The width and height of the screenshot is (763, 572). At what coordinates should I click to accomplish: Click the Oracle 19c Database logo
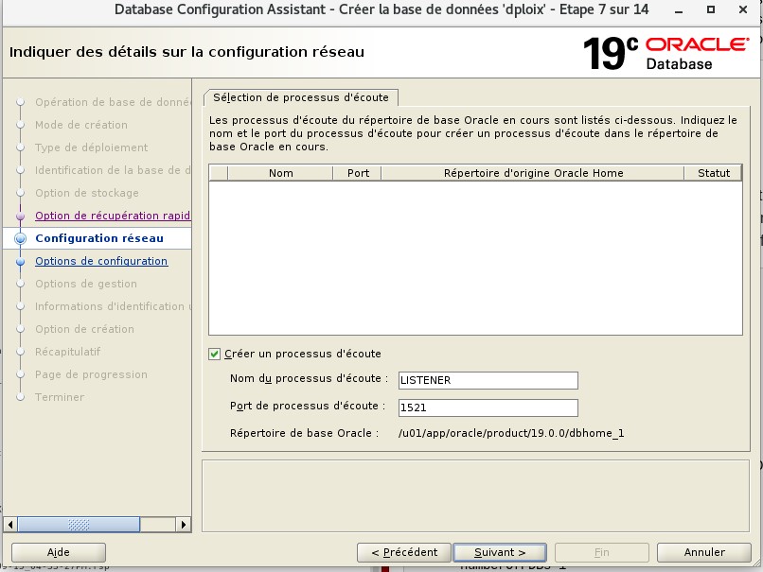click(665, 53)
